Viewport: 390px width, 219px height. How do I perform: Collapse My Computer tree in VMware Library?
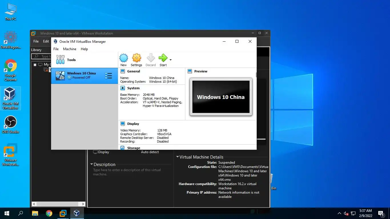click(x=35, y=65)
